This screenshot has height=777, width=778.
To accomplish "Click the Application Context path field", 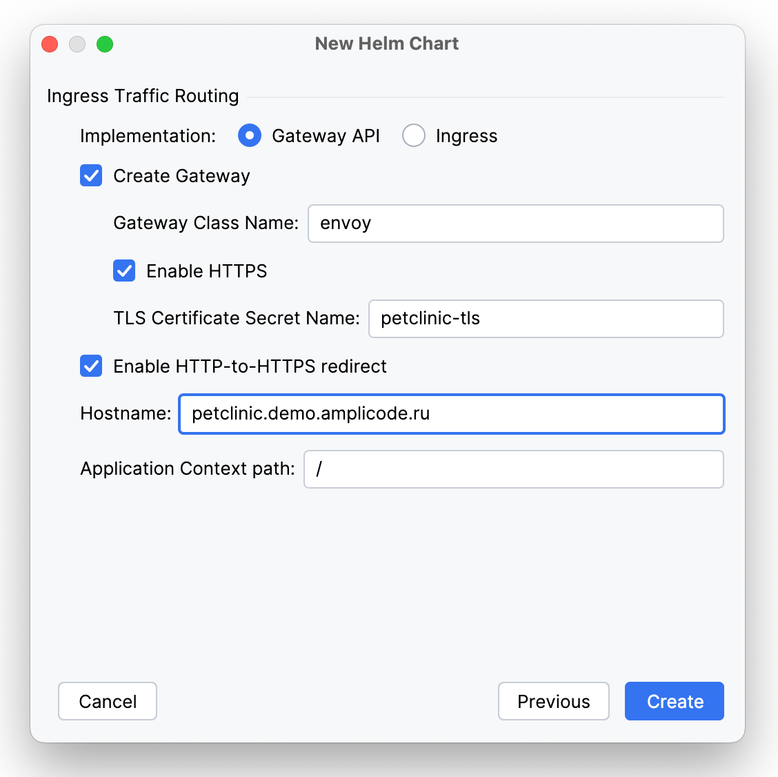I will (x=513, y=469).
